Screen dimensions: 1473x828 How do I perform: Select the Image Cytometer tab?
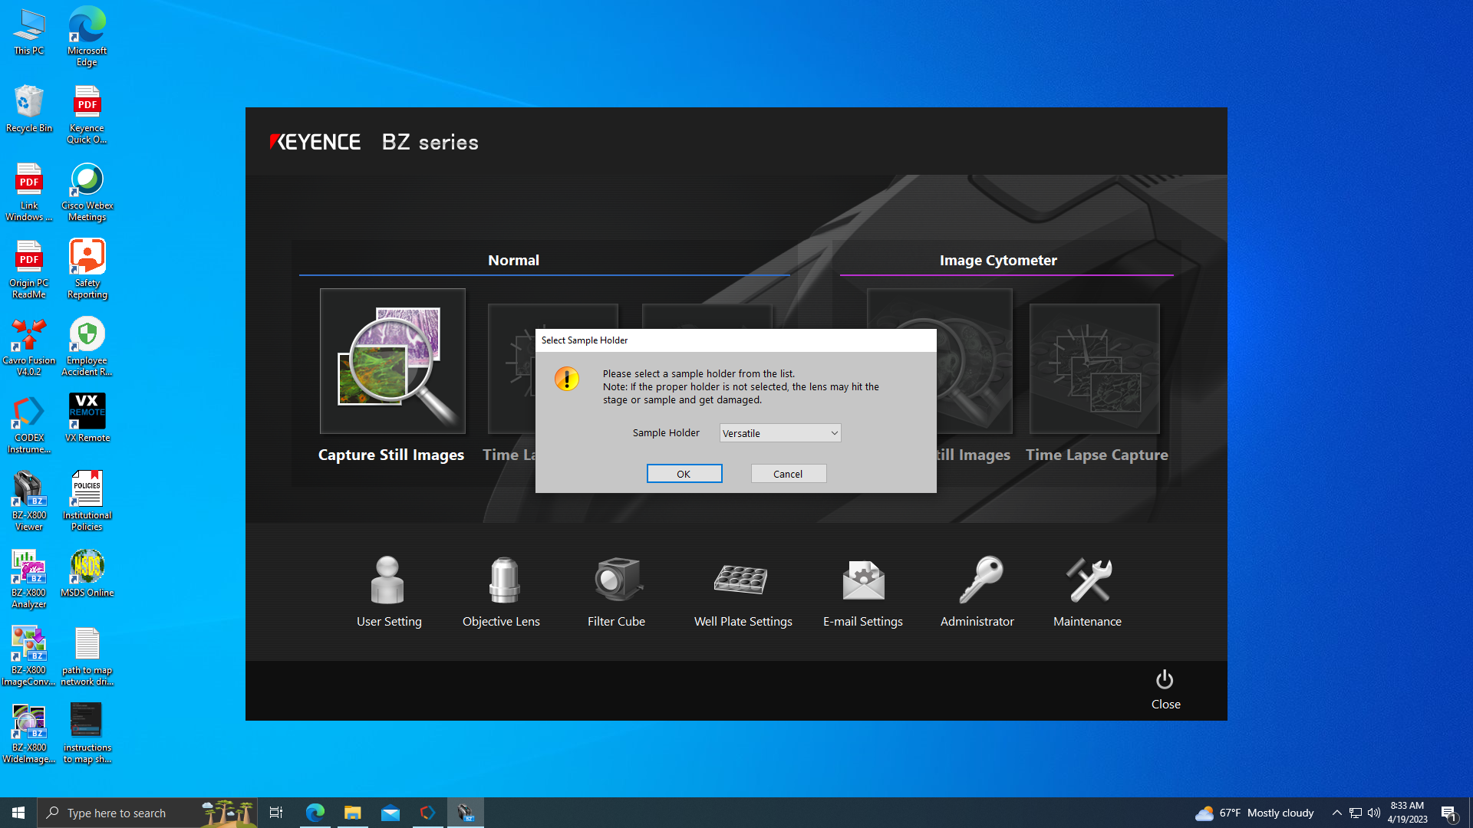point(998,261)
